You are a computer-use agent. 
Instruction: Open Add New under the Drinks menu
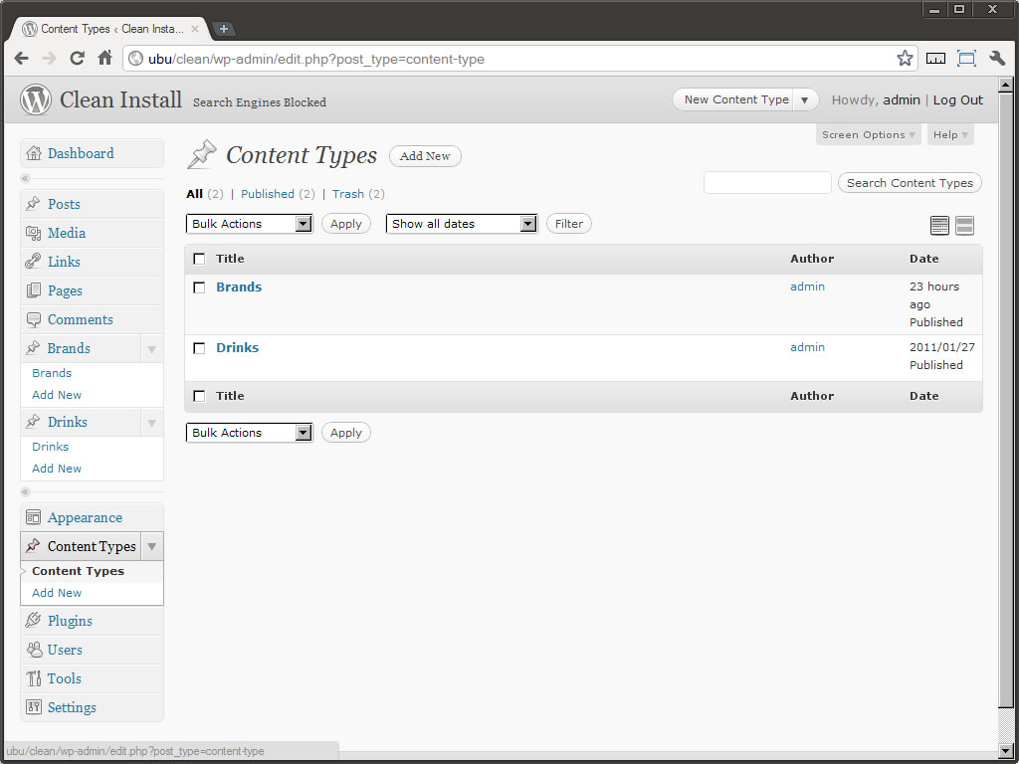(x=57, y=469)
